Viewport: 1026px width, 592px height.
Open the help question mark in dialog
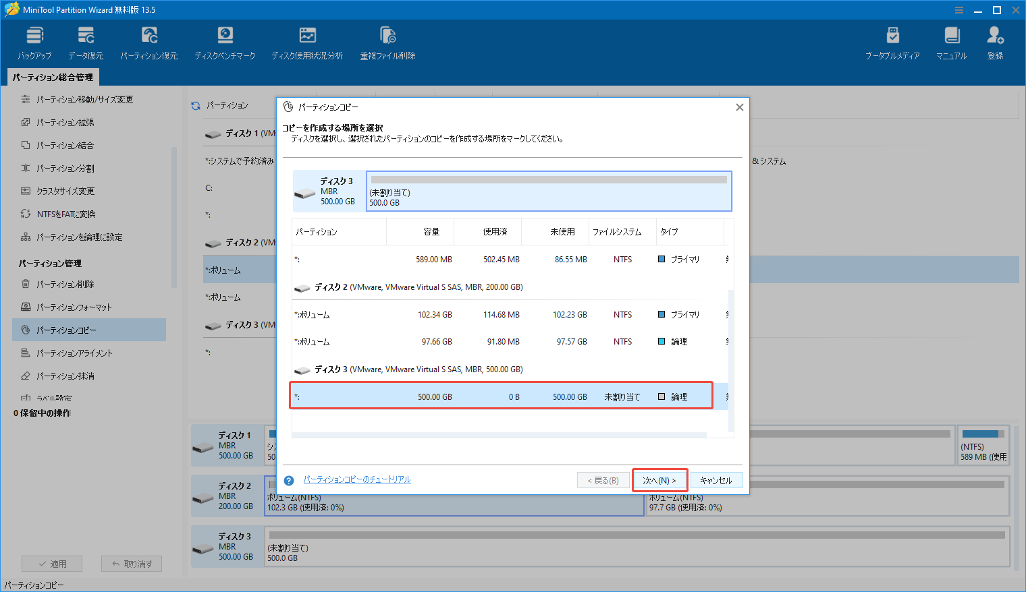289,480
